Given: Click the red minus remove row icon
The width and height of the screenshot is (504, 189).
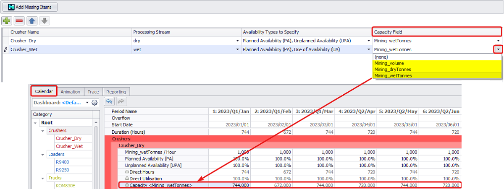Looking at the screenshot, I should [x=19, y=21].
